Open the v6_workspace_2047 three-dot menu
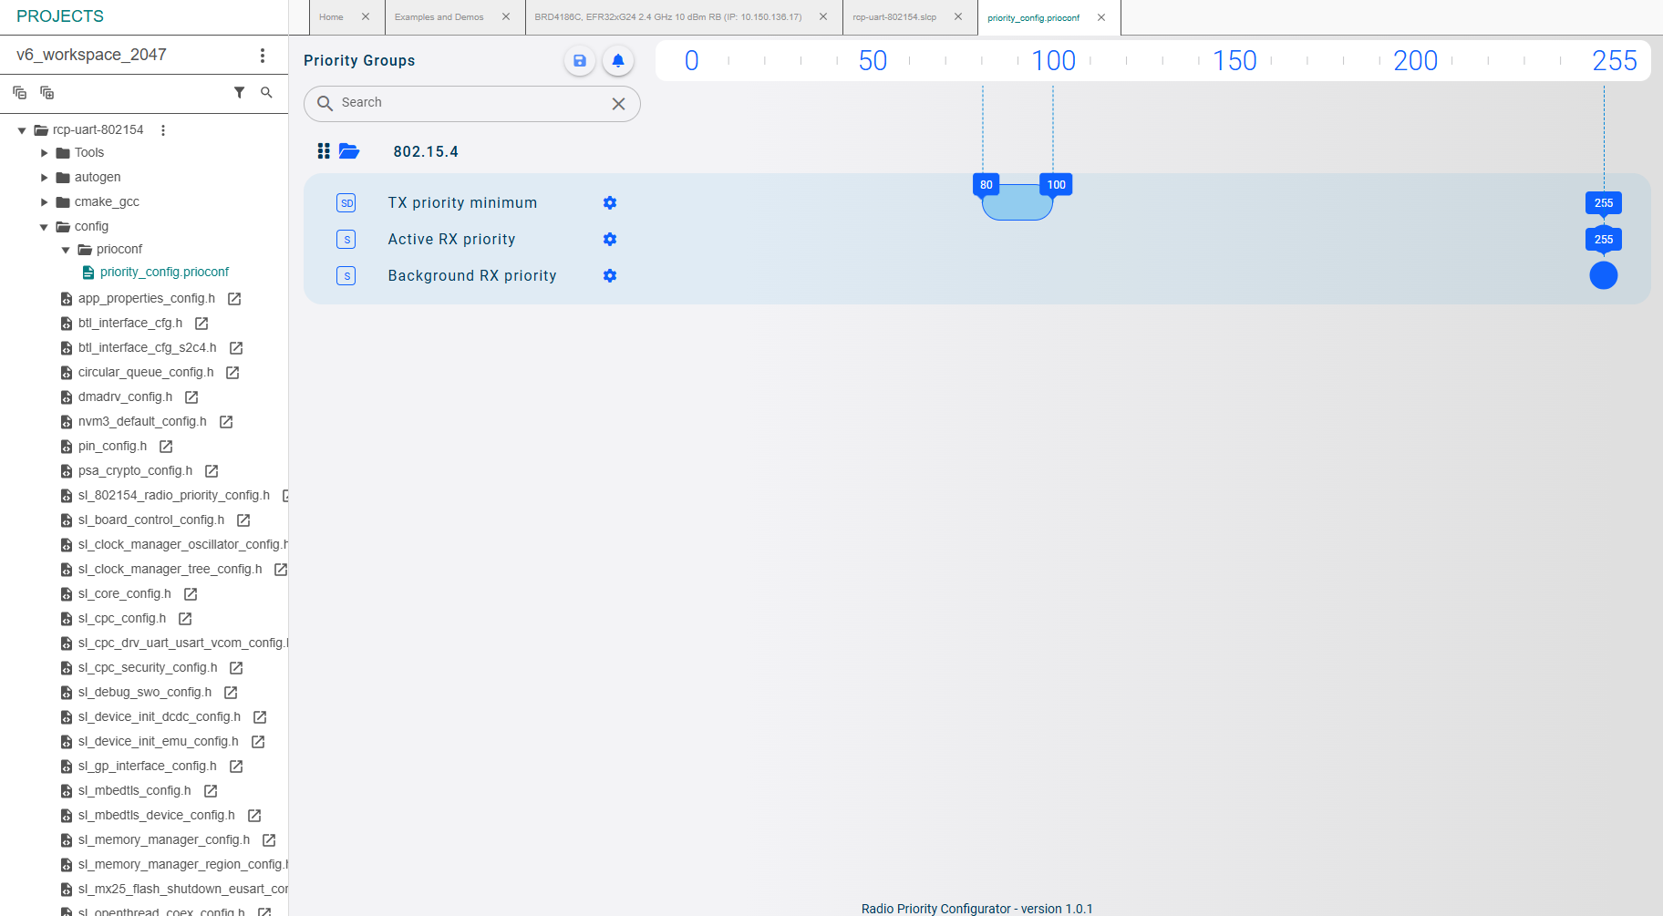 click(x=263, y=56)
